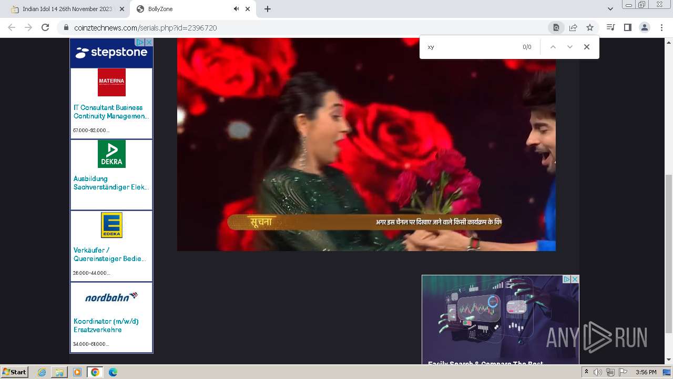Click the DEKRA logo

tap(111, 154)
